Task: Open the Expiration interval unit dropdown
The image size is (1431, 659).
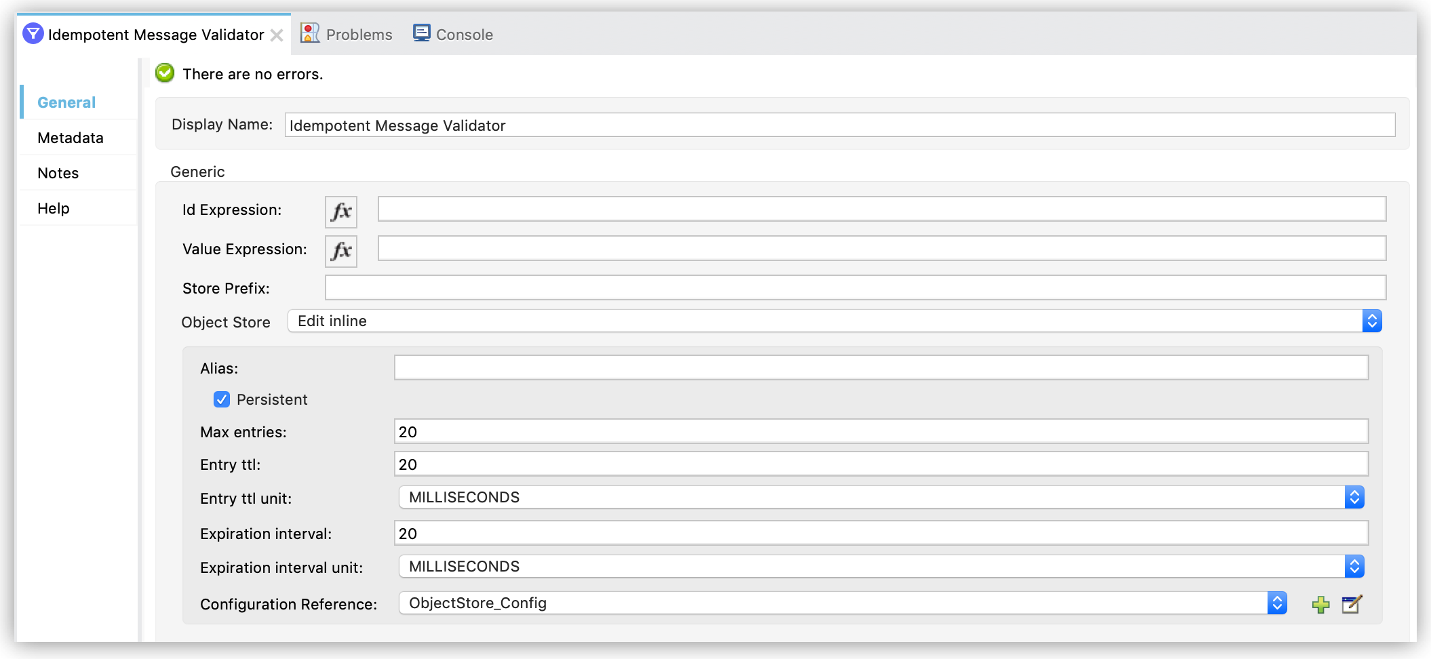Action: point(1354,566)
